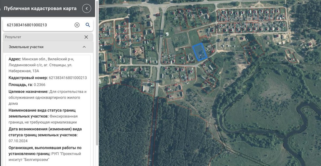
Task: Run search with the magnifier icon
Action: click(x=88, y=25)
